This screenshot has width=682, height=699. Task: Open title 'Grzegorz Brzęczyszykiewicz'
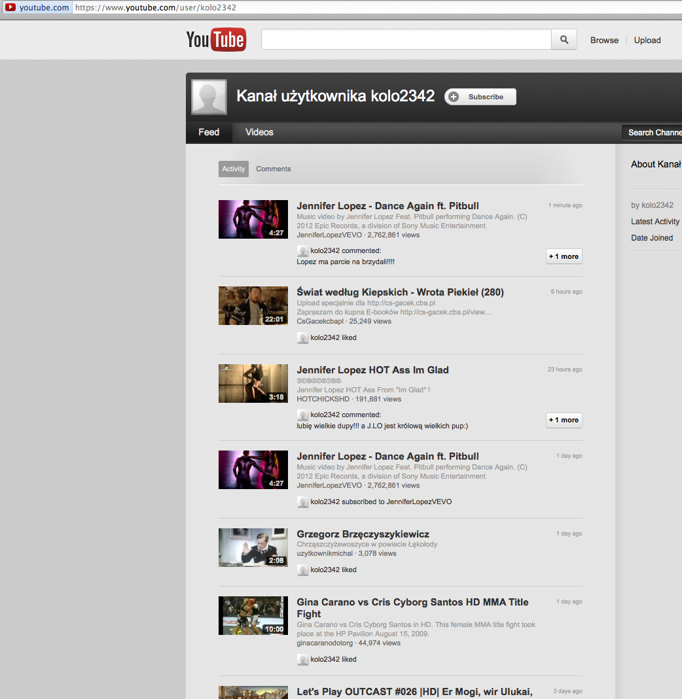point(363,534)
